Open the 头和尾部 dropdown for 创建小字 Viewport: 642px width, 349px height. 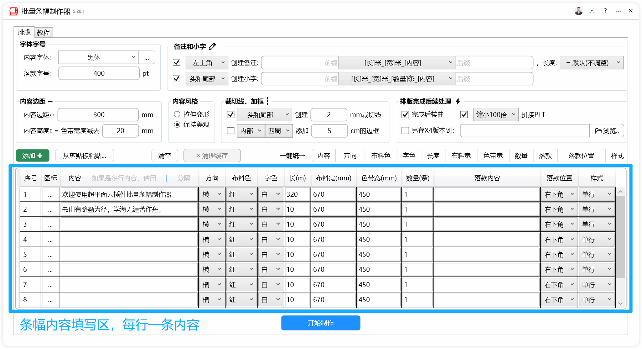pyautogui.click(x=207, y=79)
